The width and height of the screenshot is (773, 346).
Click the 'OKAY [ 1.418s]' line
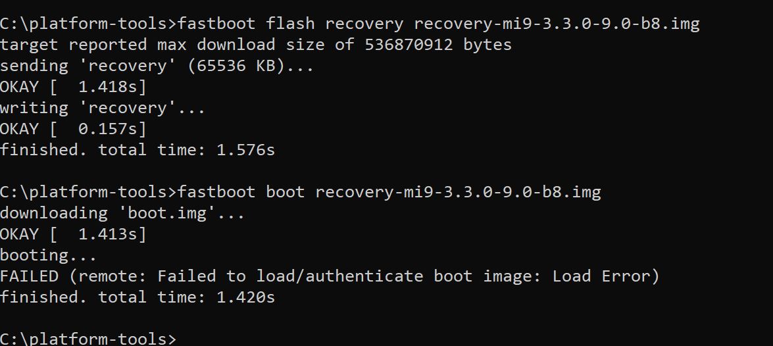point(74,87)
